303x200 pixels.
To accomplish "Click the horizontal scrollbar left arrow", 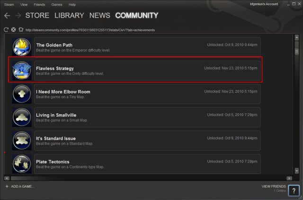I will [7, 178].
